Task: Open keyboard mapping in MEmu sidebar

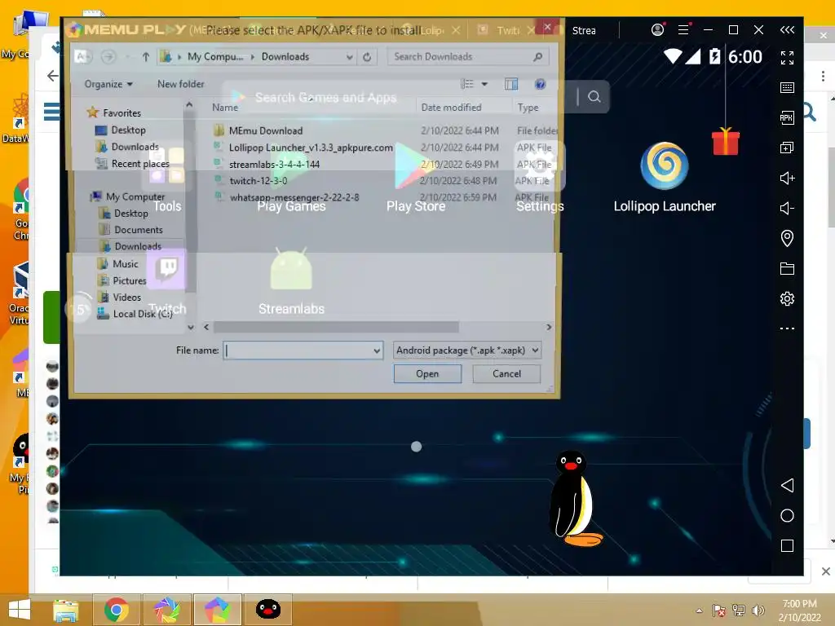Action: click(x=787, y=88)
